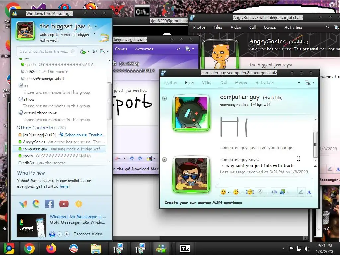Go to previous item in video panel

coord(60,234)
